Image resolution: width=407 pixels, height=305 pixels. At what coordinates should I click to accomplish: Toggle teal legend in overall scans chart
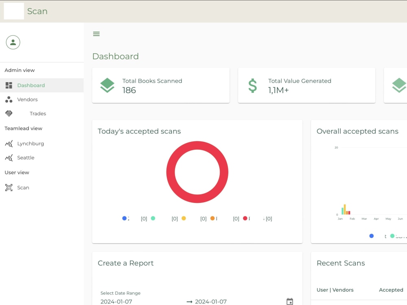tap(392, 236)
